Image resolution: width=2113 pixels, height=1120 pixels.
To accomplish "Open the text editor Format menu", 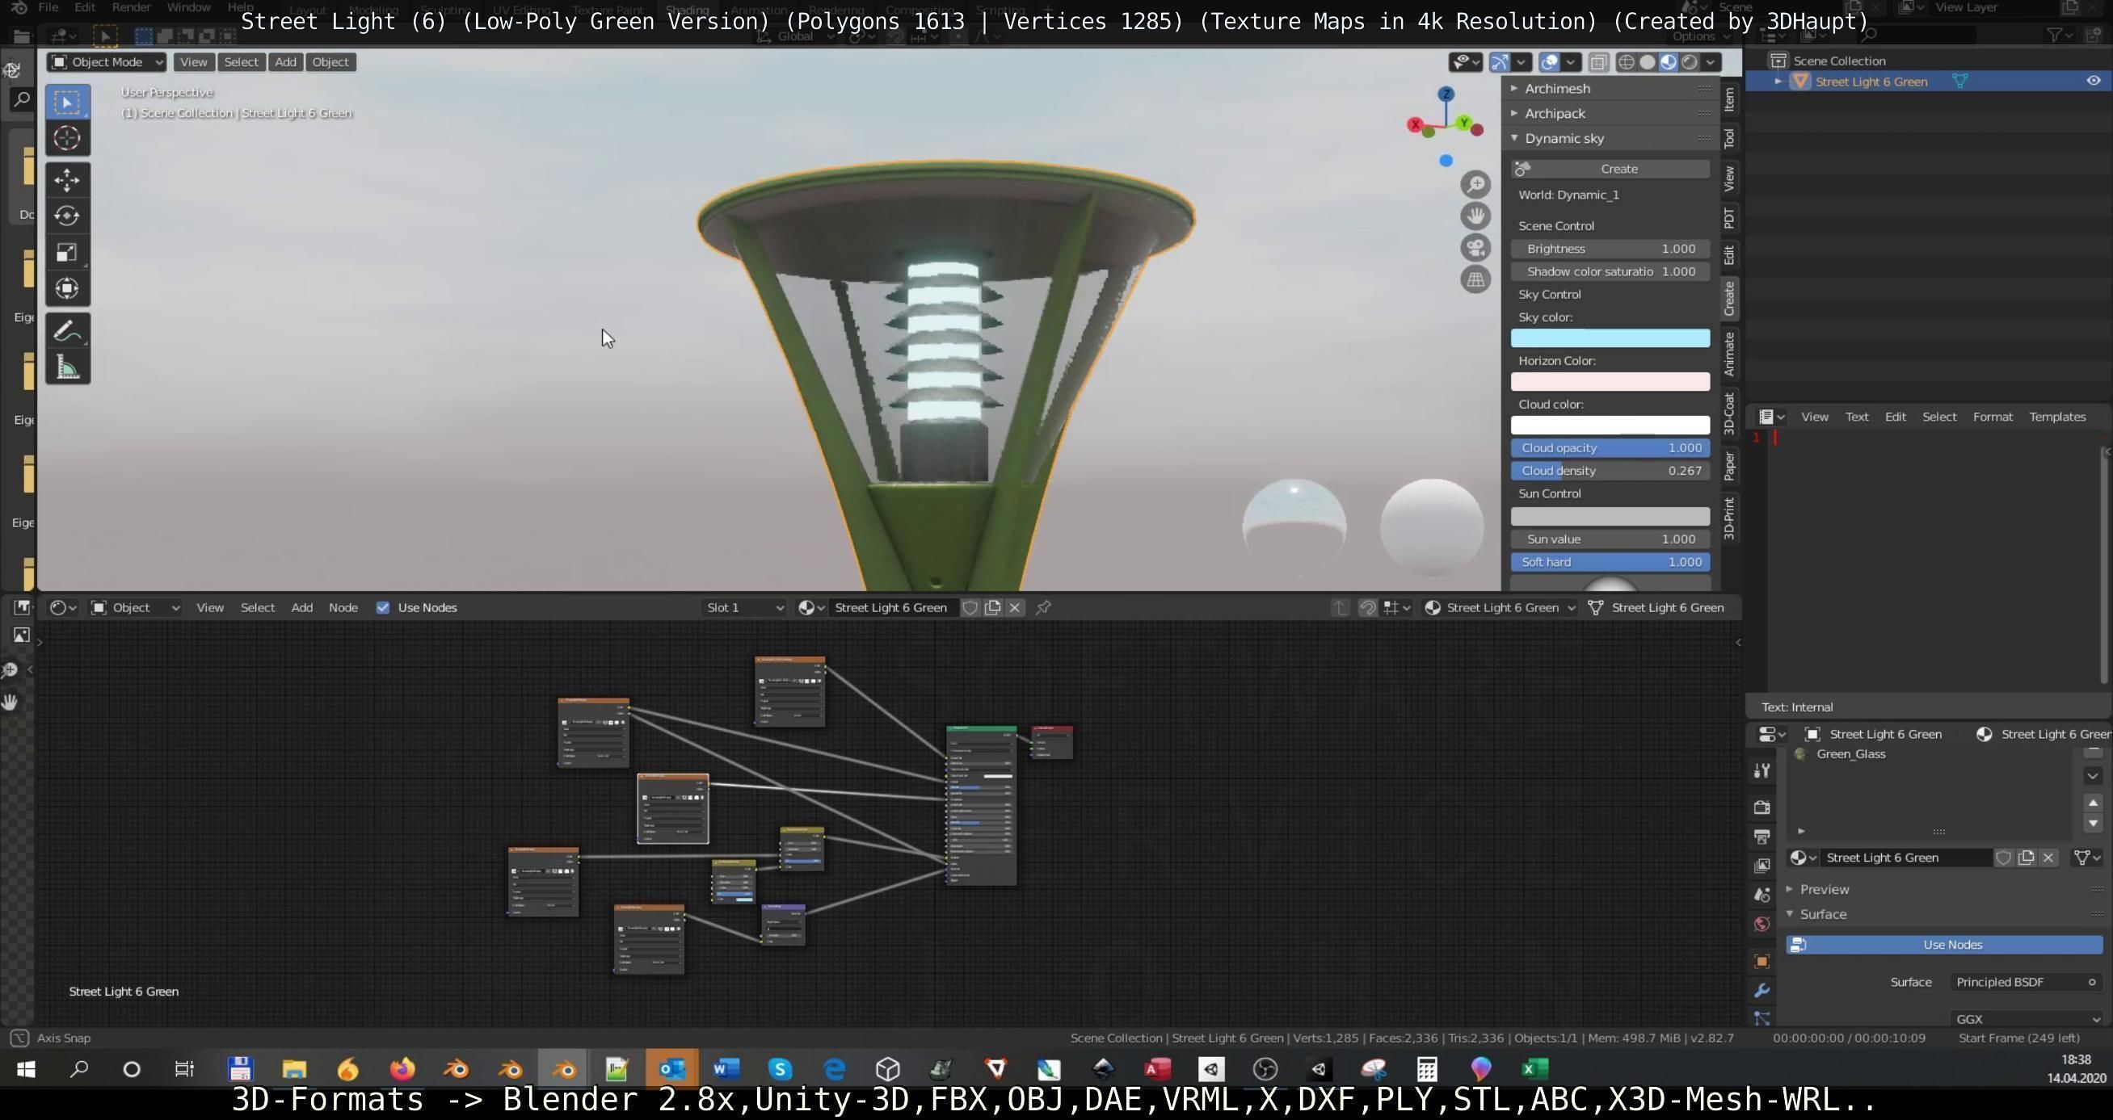I will (1993, 417).
